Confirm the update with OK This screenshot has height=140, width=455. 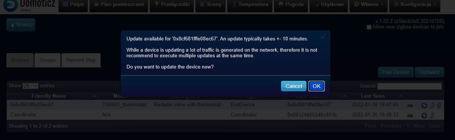pyautogui.click(x=317, y=86)
